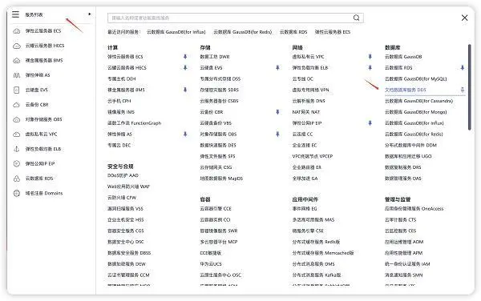Open 分布式数据库中间件 DDM
The height and width of the screenshot is (301, 481).
410,145
